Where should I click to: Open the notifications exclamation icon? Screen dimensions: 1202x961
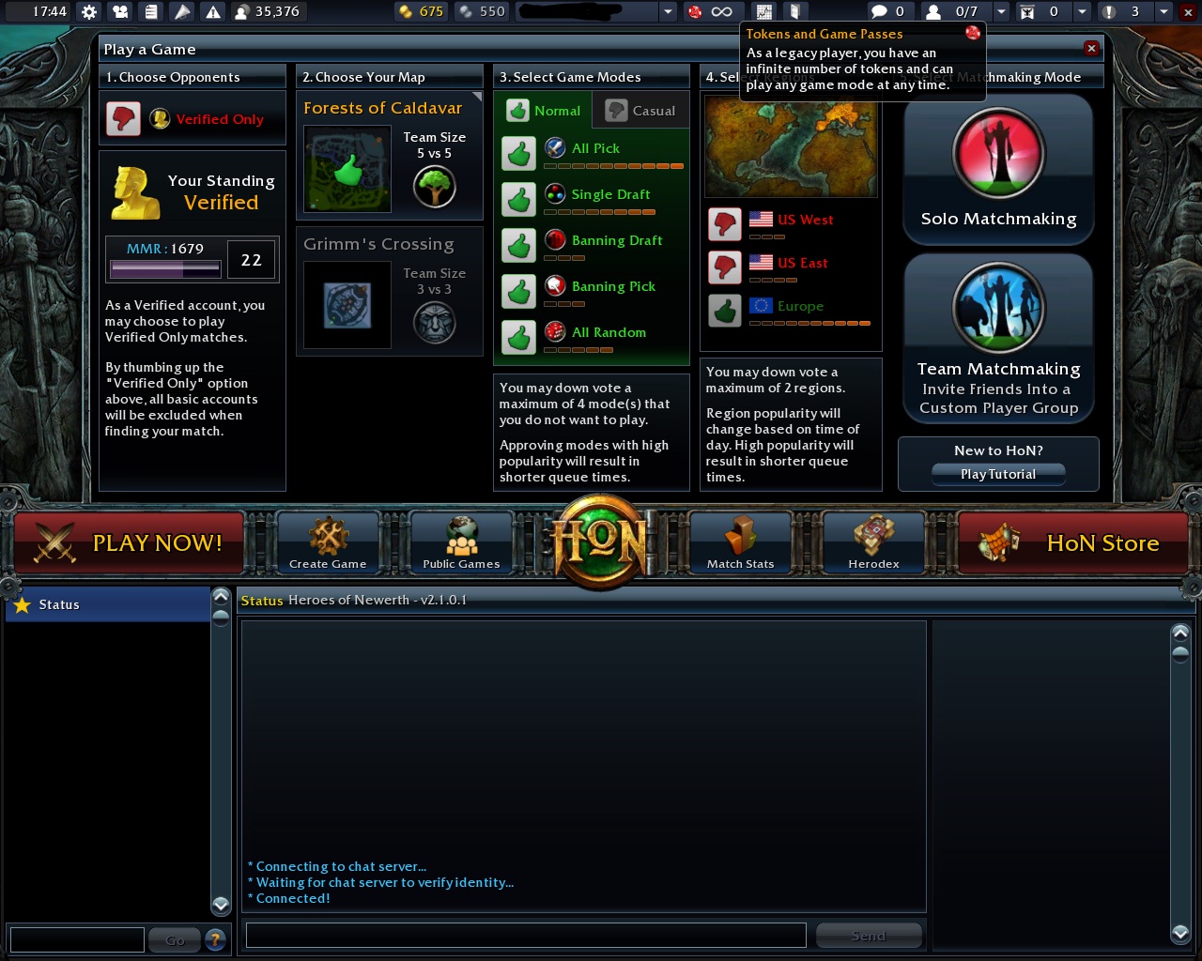tap(1109, 12)
